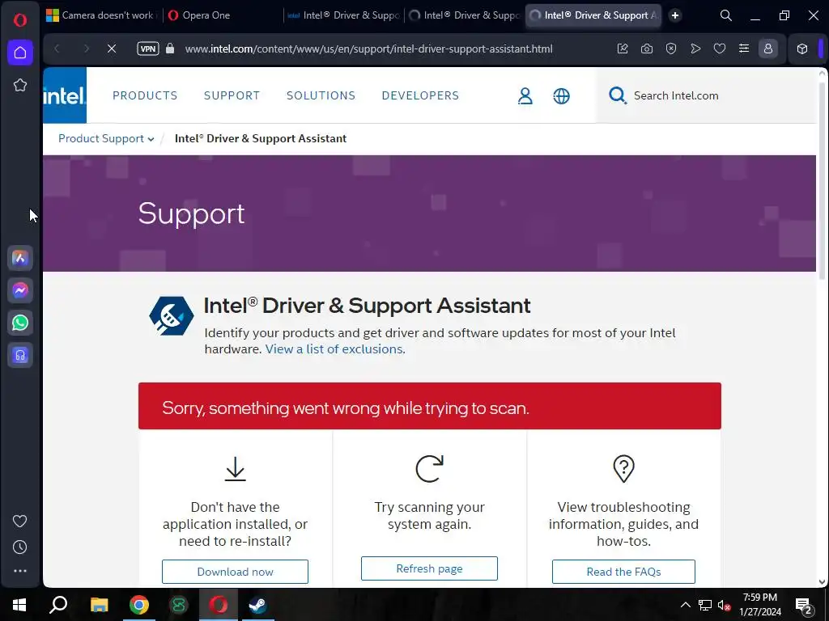The image size is (829, 621).
Task: Open the notification center icon
Action: pos(804,606)
